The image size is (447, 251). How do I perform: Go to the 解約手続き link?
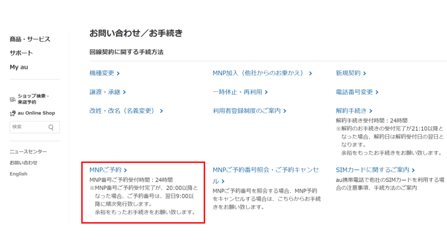354,111
